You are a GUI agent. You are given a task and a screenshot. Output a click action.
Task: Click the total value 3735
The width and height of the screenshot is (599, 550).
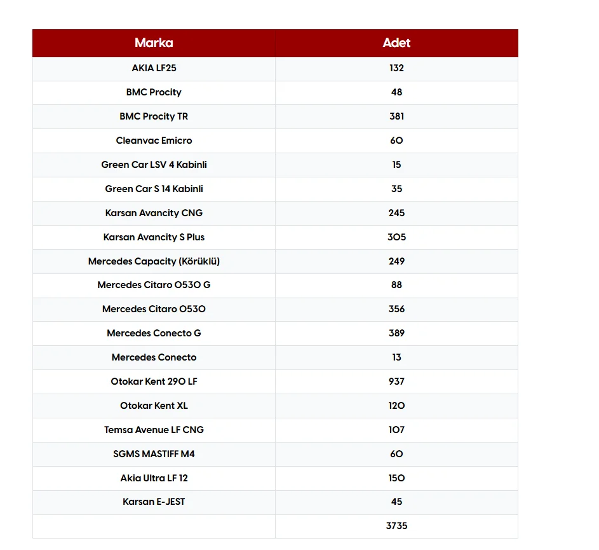coord(396,526)
